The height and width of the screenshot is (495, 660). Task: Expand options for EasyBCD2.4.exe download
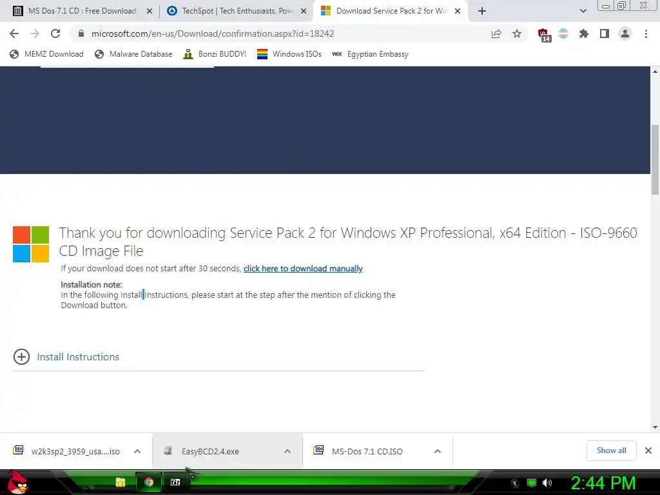click(287, 451)
